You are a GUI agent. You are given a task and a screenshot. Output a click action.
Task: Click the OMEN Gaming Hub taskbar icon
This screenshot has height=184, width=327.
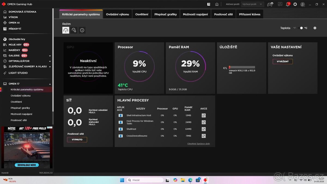tap(205, 180)
